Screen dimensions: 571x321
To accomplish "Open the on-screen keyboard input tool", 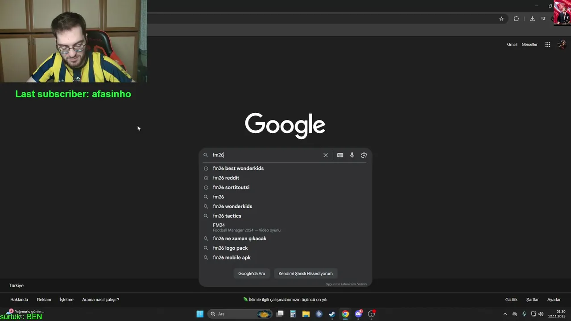I will click(340, 155).
